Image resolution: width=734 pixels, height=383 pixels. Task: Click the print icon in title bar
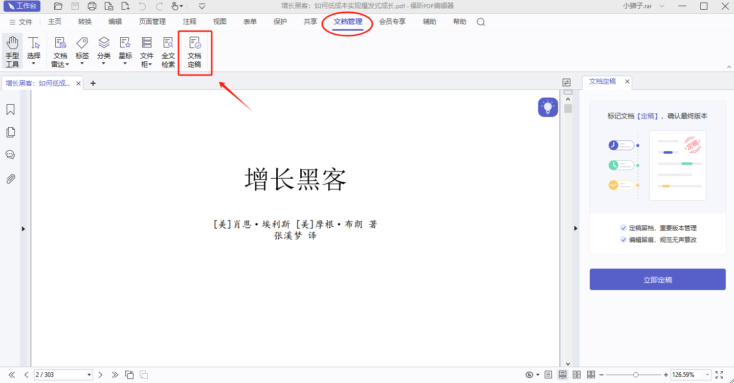[92, 6]
